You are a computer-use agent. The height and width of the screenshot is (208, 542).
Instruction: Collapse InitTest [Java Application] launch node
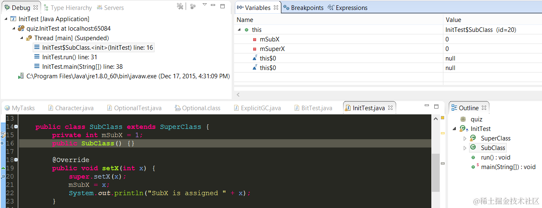5,19
